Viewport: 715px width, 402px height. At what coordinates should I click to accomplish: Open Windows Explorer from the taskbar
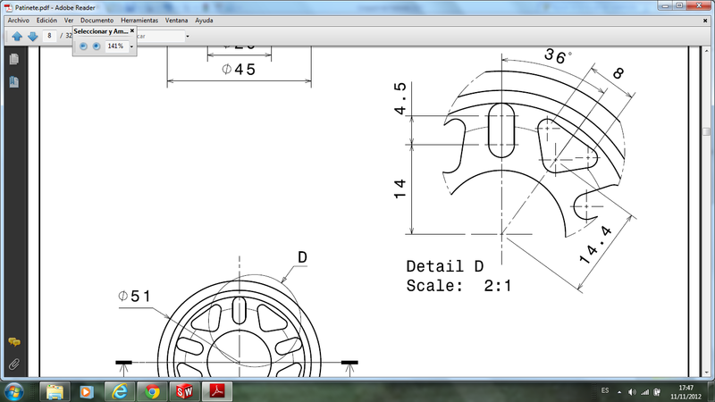[x=55, y=392]
